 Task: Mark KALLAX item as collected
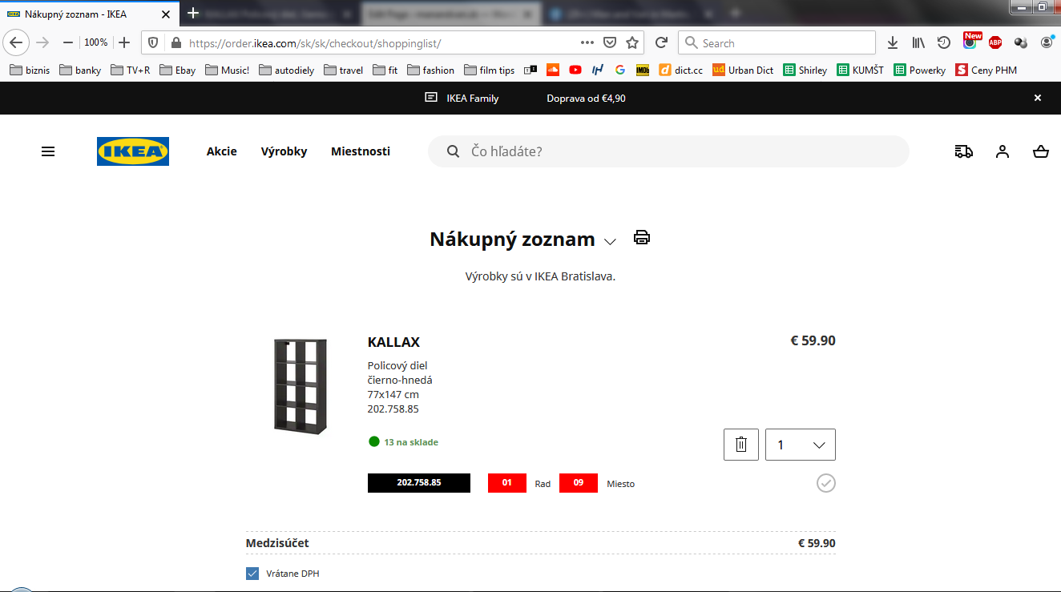pyautogui.click(x=826, y=483)
